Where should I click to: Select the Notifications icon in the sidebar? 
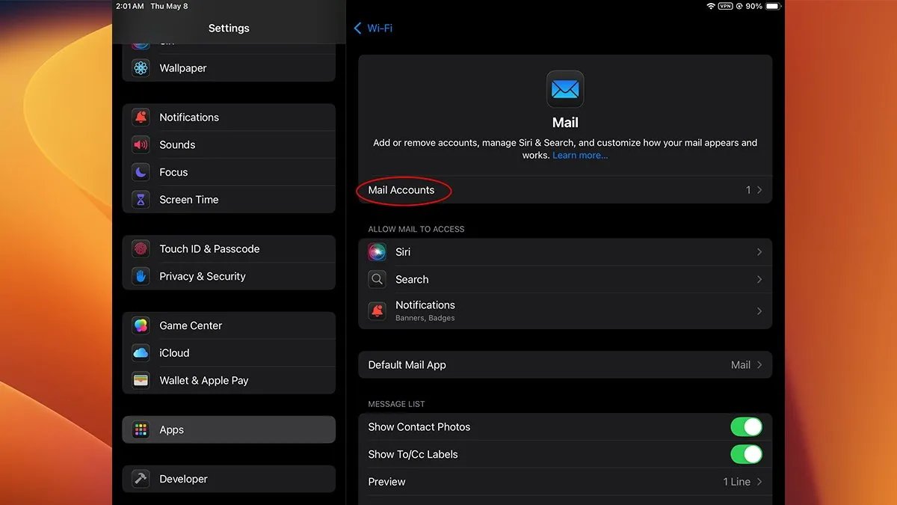pos(141,117)
